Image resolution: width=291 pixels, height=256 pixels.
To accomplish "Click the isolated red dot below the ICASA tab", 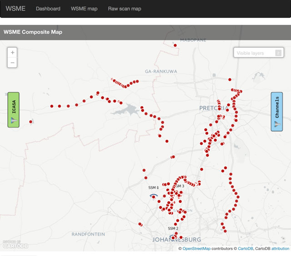I will click(30, 122).
